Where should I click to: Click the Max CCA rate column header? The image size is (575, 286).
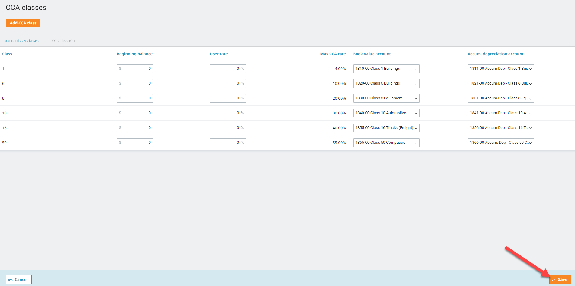tap(333, 54)
